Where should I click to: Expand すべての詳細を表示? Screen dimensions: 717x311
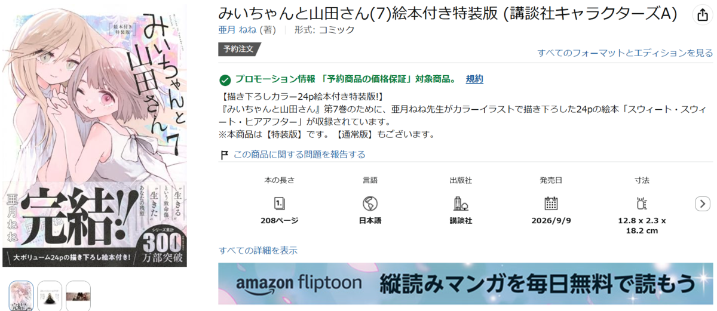[258, 250]
